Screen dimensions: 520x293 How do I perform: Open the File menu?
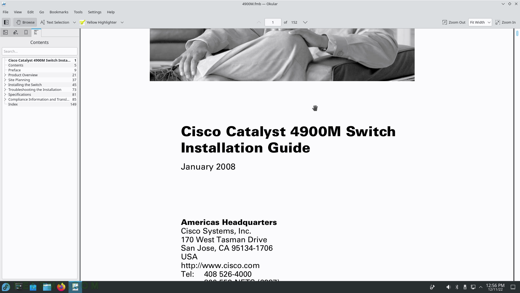(5, 12)
